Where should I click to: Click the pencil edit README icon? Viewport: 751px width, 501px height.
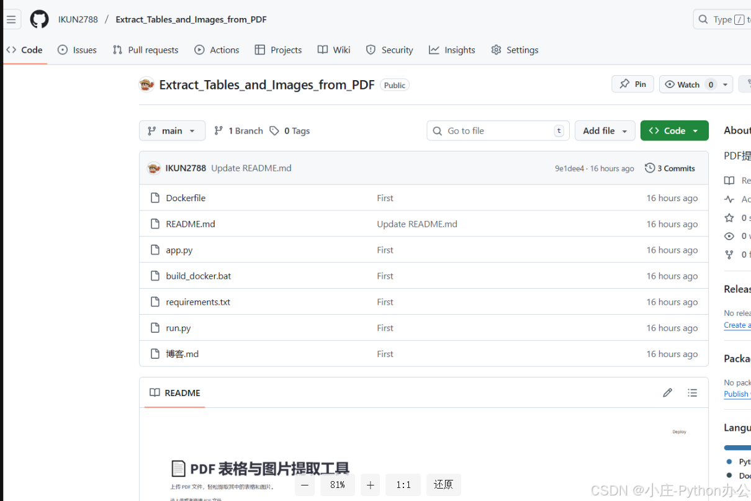pyautogui.click(x=667, y=392)
